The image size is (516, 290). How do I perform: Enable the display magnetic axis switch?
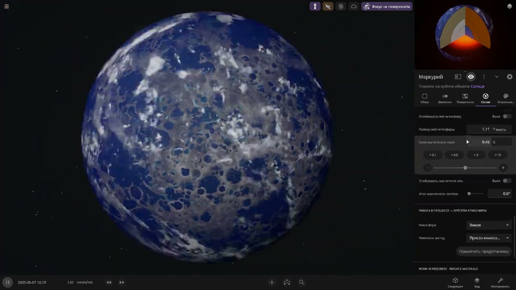(x=507, y=181)
